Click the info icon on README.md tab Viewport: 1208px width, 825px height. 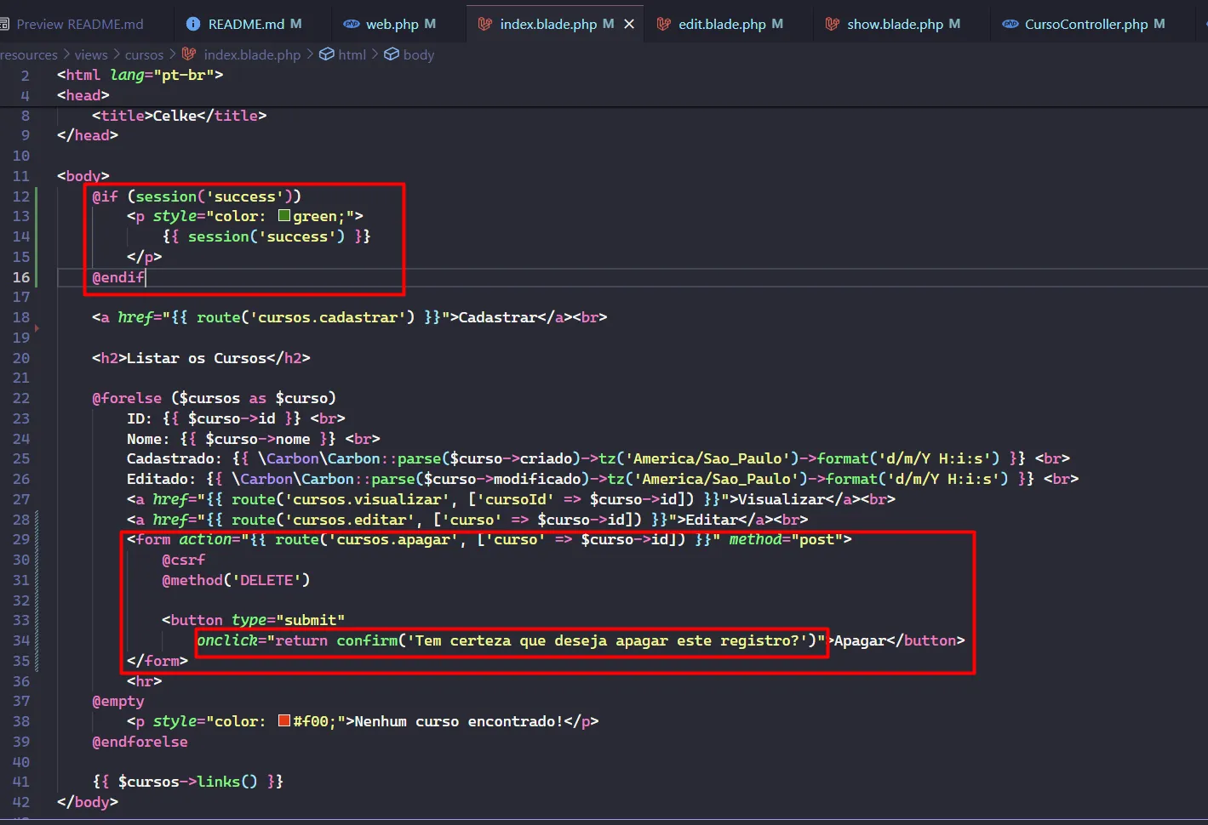tap(193, 24)
